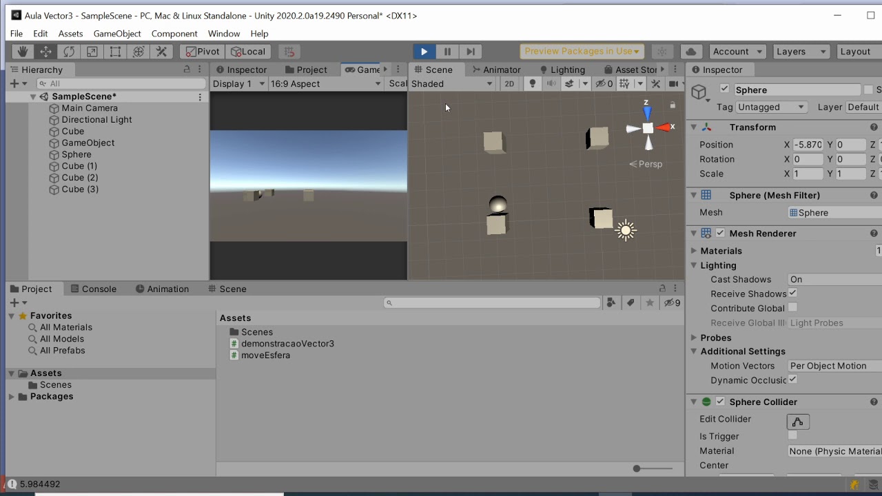Click the Preview Packages in Use button
The width and height of the screenshot is (882, 496).
[582, 52]
